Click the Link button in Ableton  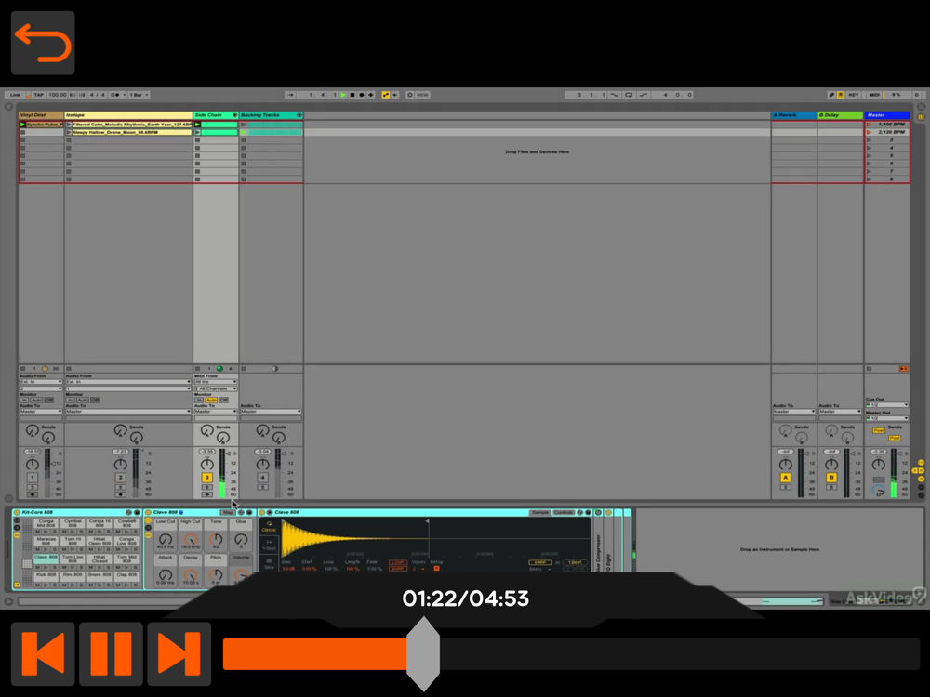[15, 95]
